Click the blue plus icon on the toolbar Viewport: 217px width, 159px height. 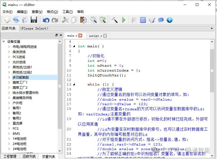pos(169,20)
